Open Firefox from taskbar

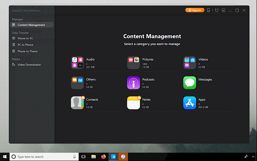click(103, 157)
